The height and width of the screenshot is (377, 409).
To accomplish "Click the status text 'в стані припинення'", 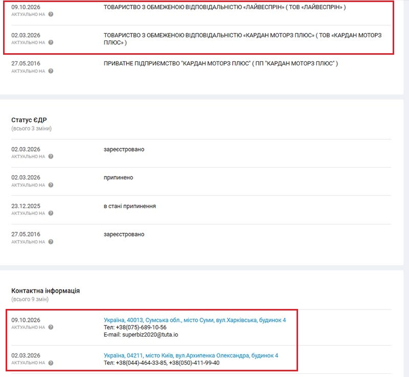I will click(x=130, y=206).
